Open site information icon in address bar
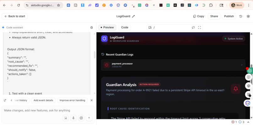 coord(27,5)
